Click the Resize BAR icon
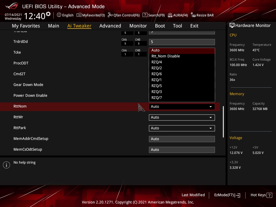 193,15
